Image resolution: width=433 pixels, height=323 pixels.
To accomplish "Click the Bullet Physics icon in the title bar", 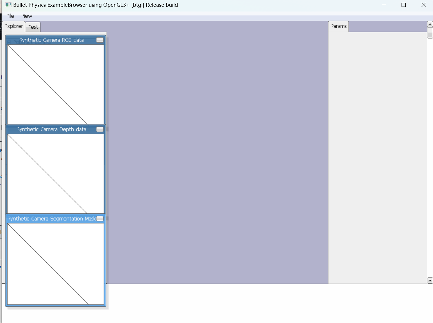I will tap(8, 5).
